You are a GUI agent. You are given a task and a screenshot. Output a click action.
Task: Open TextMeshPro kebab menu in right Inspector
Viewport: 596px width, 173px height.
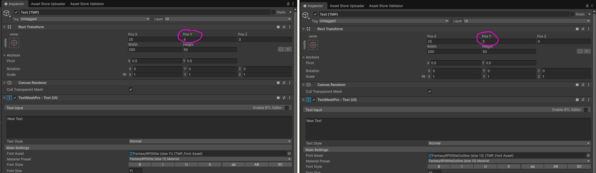click(588, 100)
